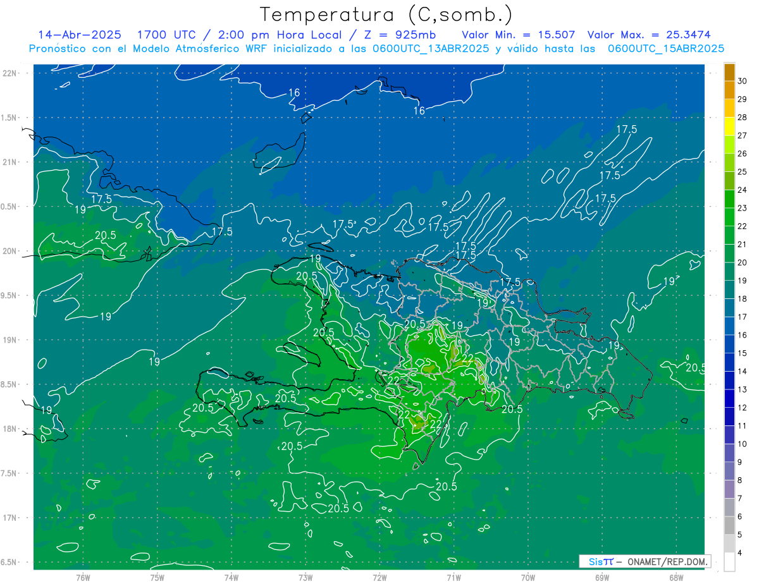759x586 pixels.
Task: Click the legend color band between 12 and 13
Action: tap(729, 398)
